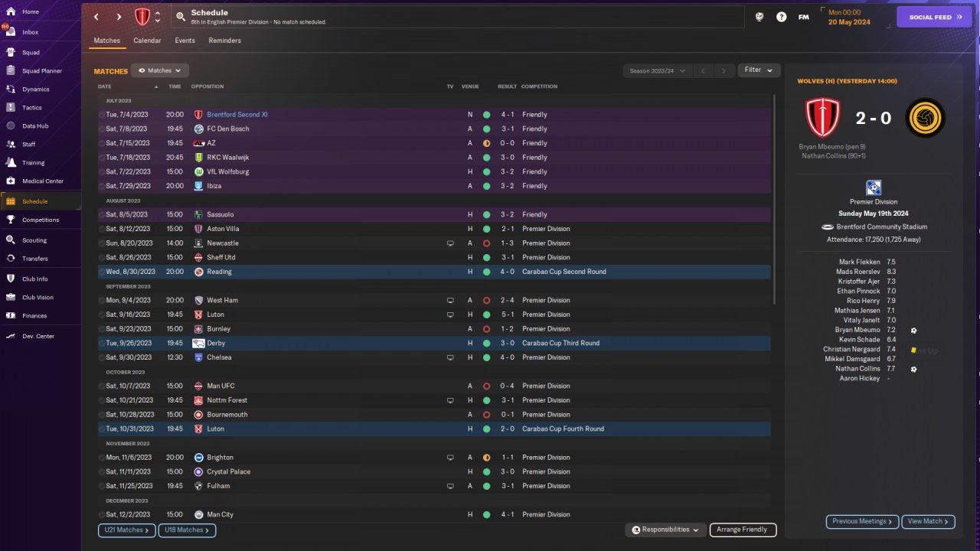
Task: Open the Matches view dropdown with eye icon
Action: tap(159, 70)
